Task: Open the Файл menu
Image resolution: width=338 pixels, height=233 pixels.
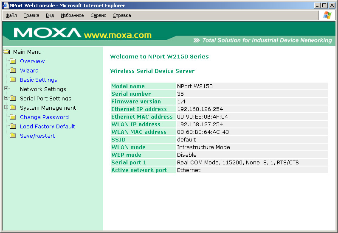Action: coord(11,15)
